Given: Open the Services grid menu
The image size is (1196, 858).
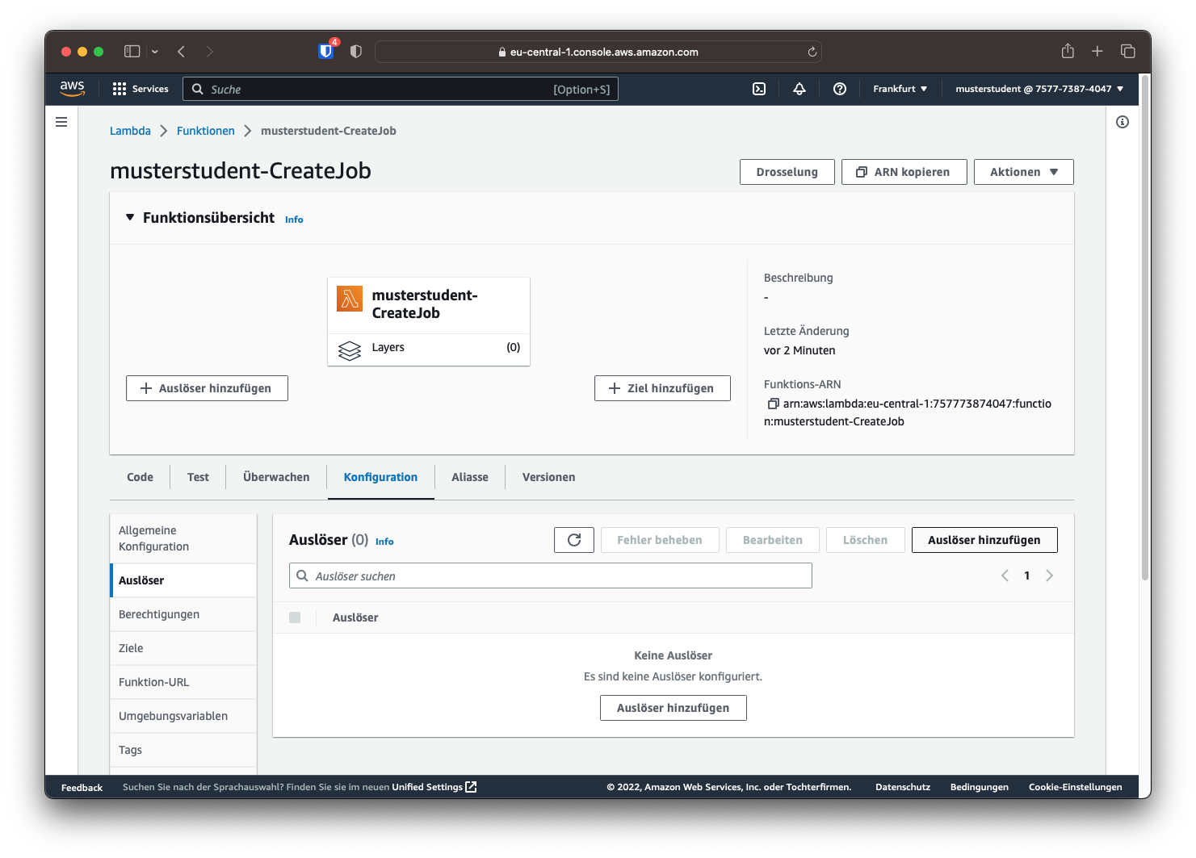Looking at the screenshot, I should pos(141,89).
